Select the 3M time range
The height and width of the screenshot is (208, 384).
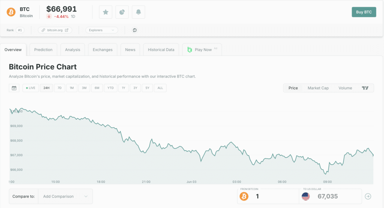coord(84,88)
